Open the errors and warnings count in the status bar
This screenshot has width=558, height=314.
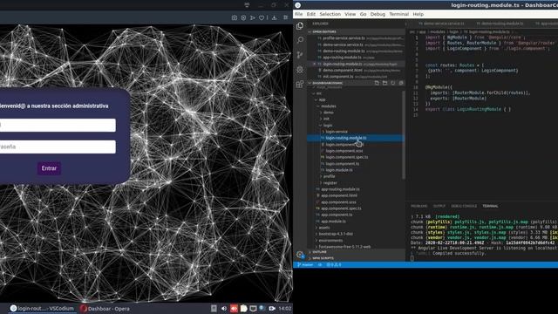click(334, 264)
